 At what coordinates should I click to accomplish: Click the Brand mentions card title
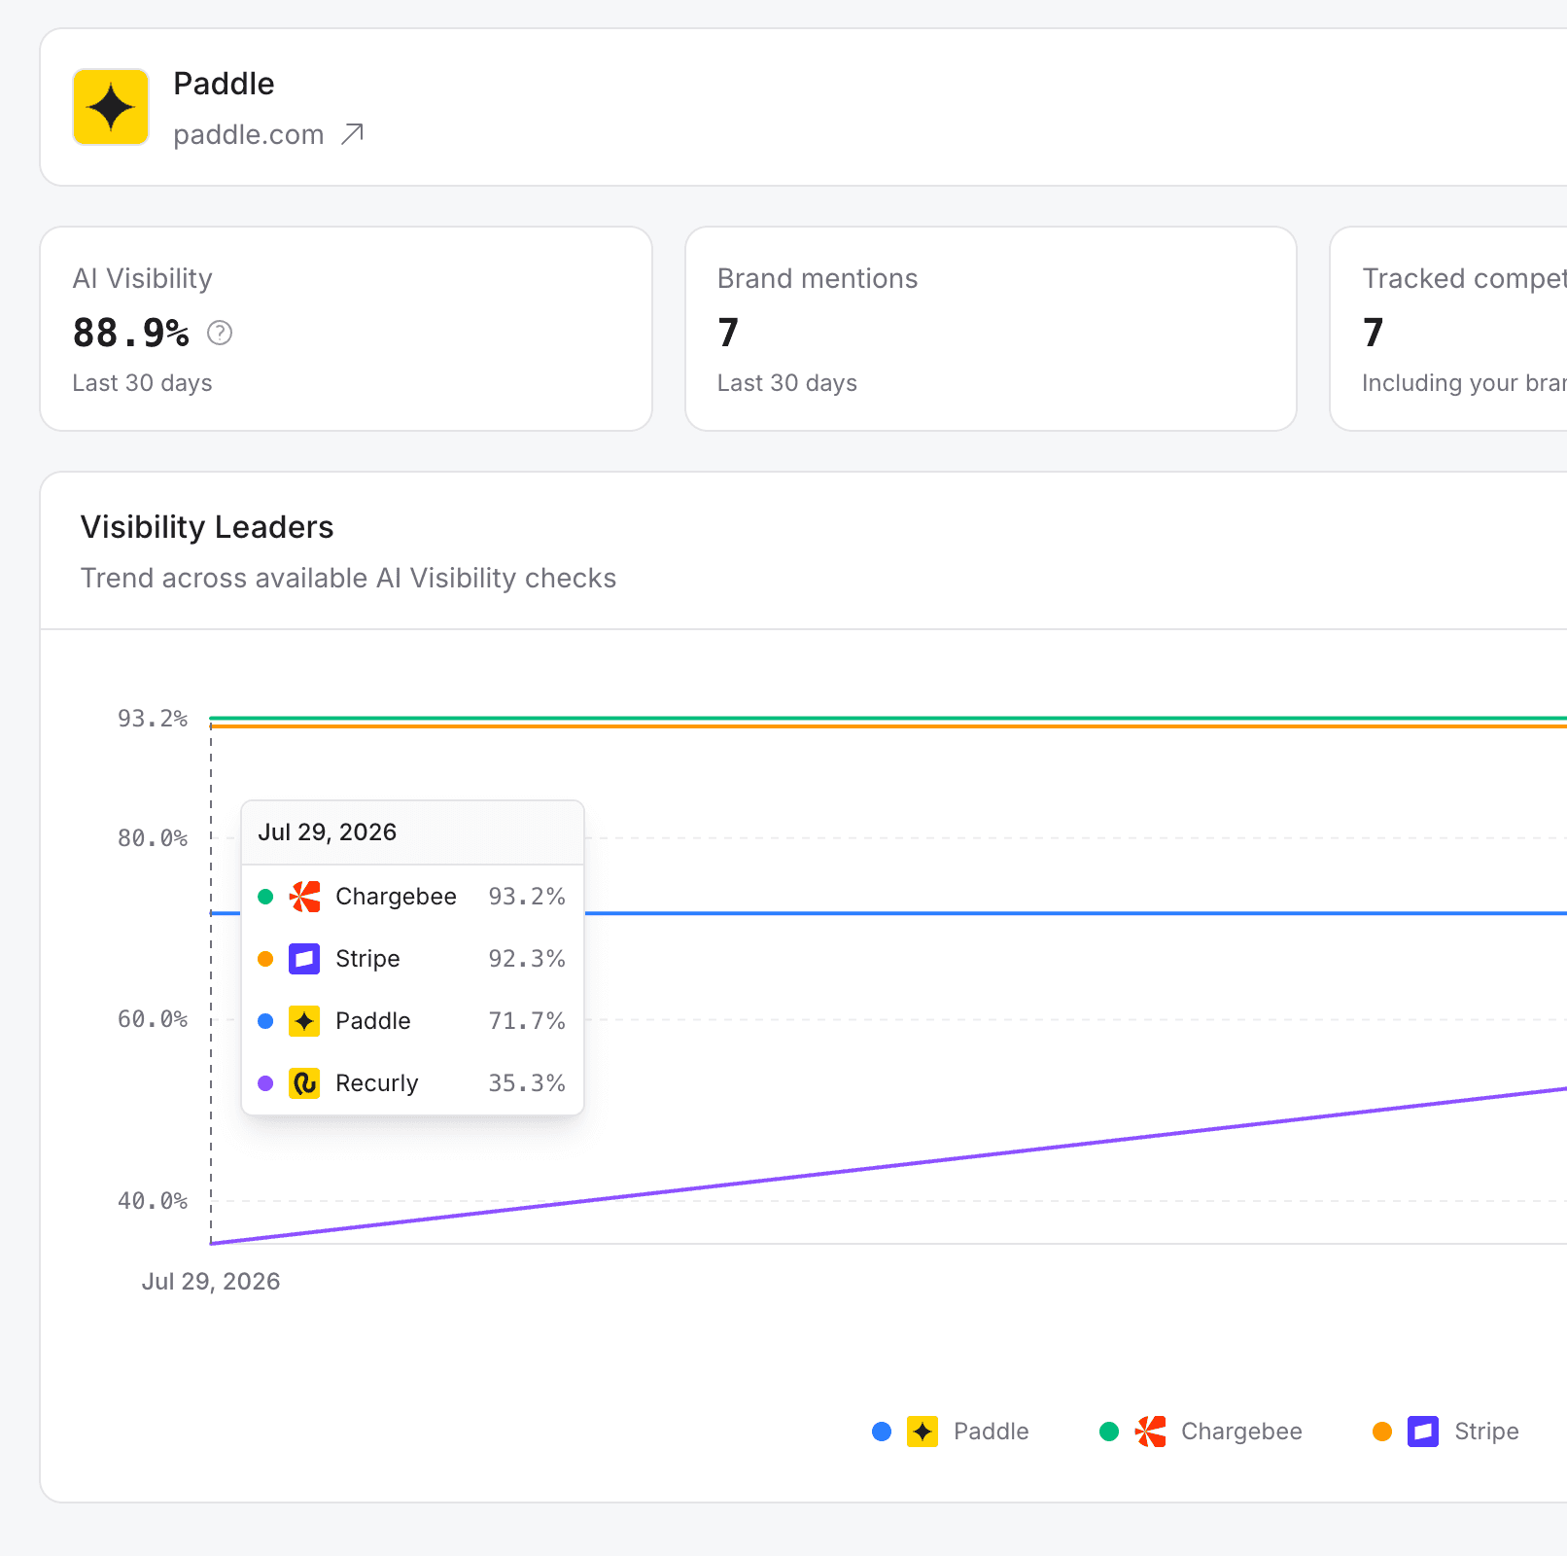818,279
